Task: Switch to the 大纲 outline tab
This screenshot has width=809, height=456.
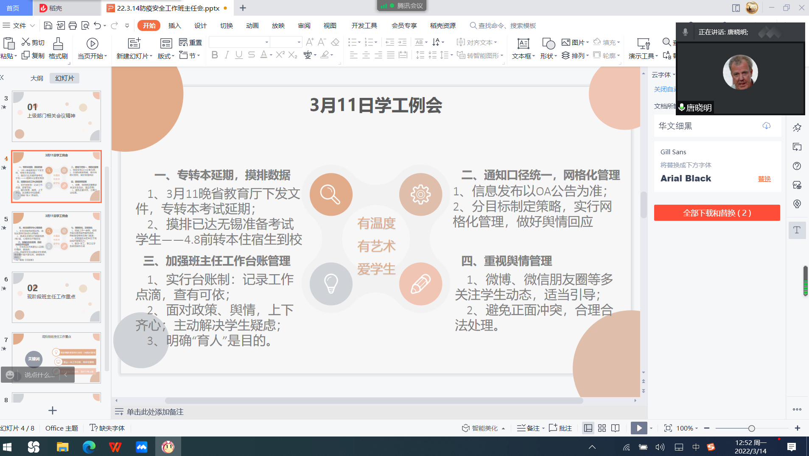Action: (37, 78)
